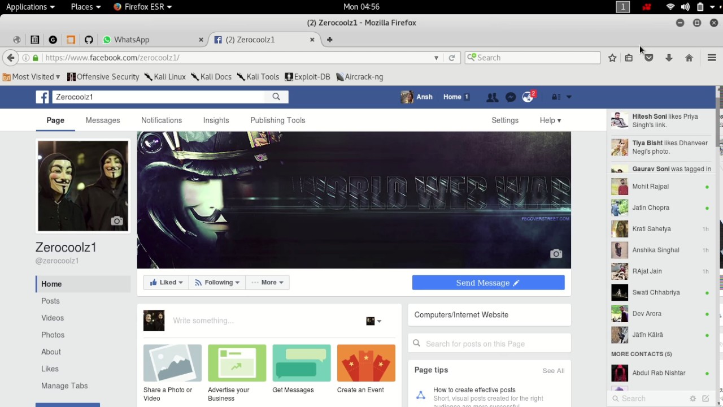The image size is (723, 407).
Task: Click See All page tips link
Action: [554, 371]
